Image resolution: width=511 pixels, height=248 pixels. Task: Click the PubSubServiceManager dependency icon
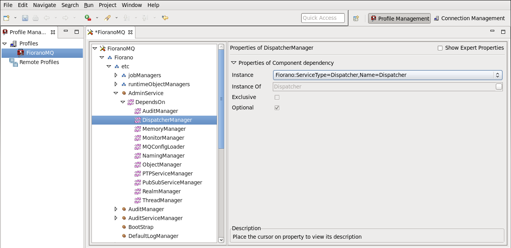point(138,182)
